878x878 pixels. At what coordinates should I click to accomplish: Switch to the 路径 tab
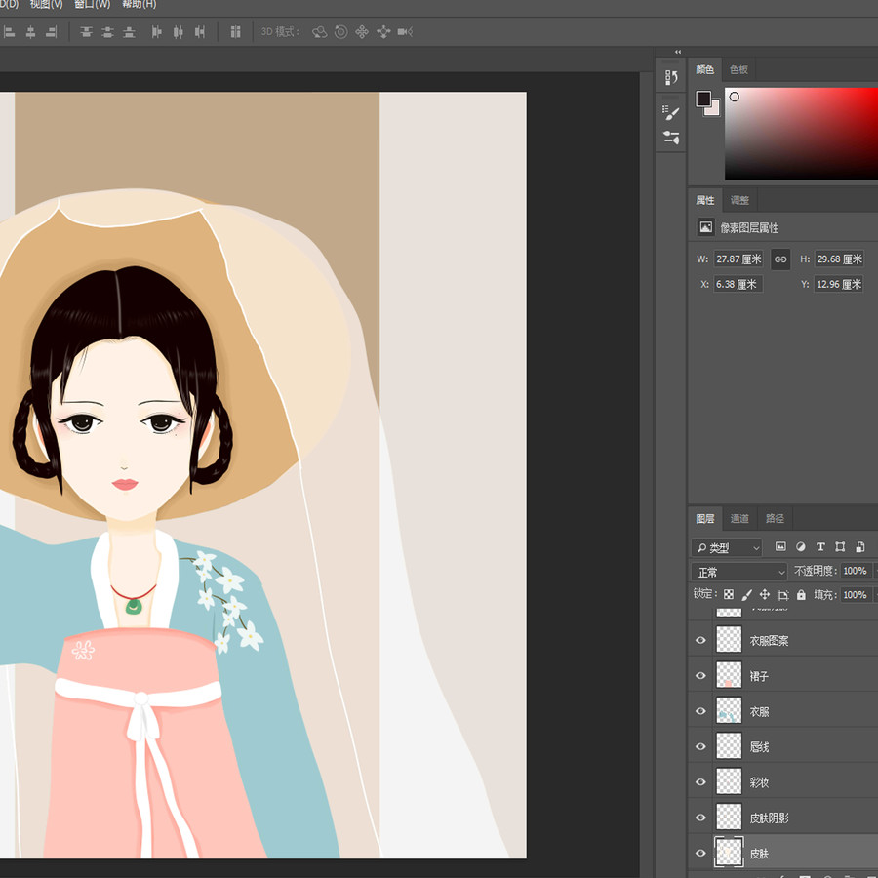775,519
